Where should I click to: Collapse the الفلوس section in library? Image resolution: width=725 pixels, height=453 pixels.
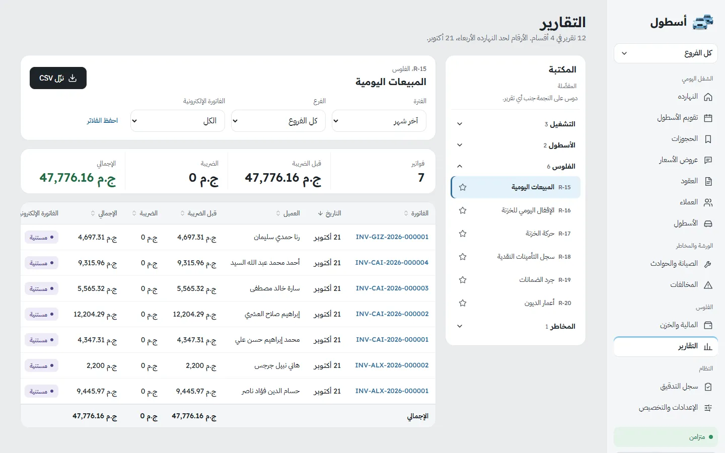(516, 166)
